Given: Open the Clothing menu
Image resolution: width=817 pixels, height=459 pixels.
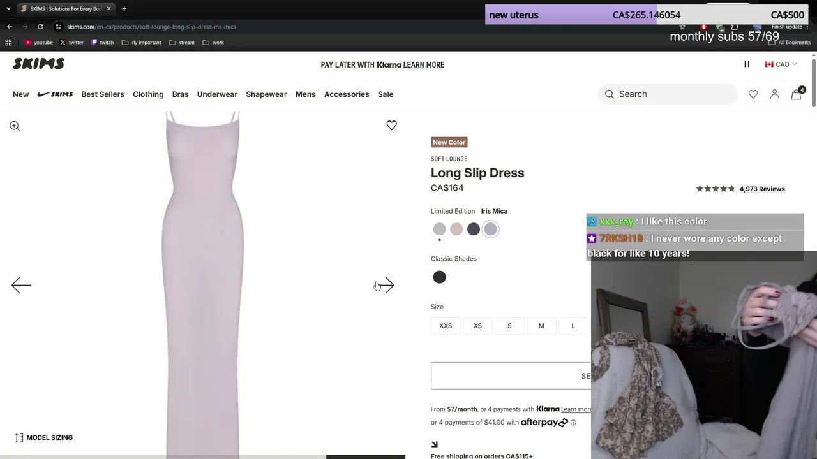Looking at the screenshot, I should click(148, 94).
